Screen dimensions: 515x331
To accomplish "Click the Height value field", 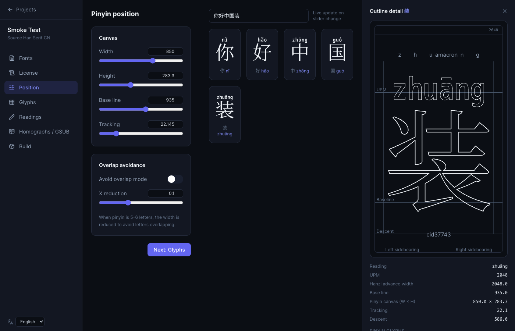I will coord(166,76).
